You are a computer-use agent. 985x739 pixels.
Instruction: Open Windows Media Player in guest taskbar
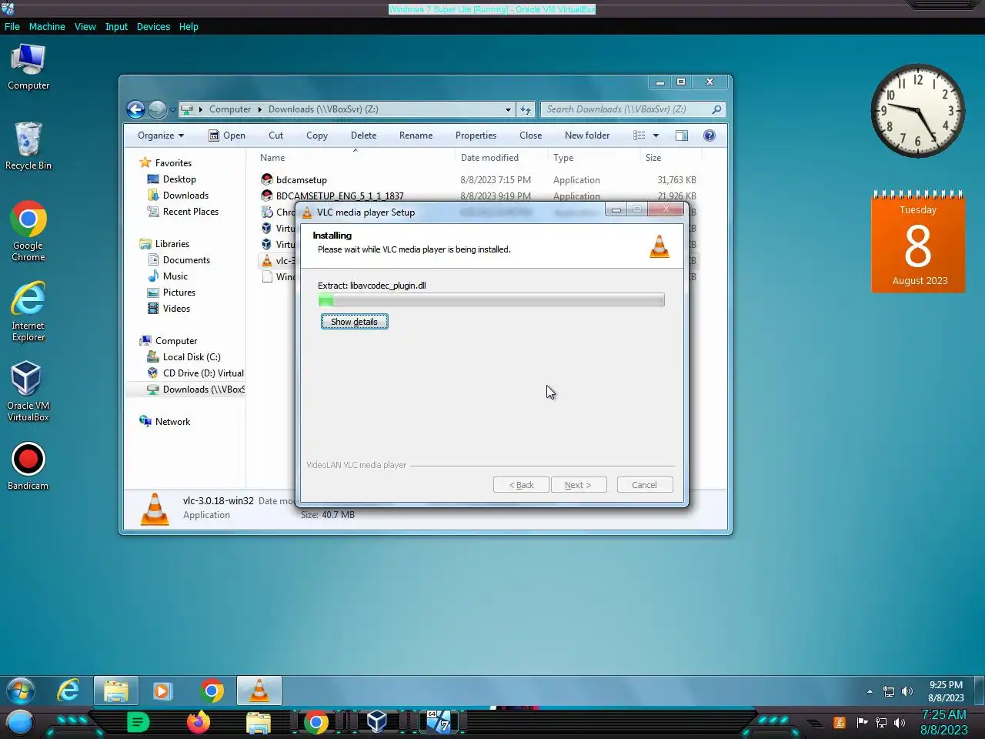pos(162,691)
